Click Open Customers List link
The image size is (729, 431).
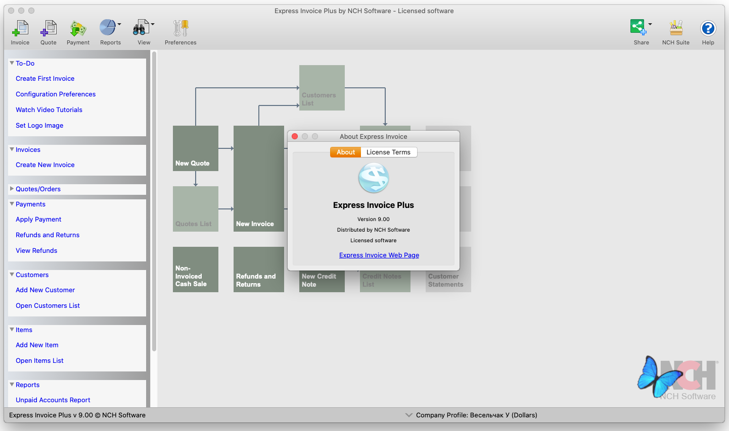coord(48,305)
